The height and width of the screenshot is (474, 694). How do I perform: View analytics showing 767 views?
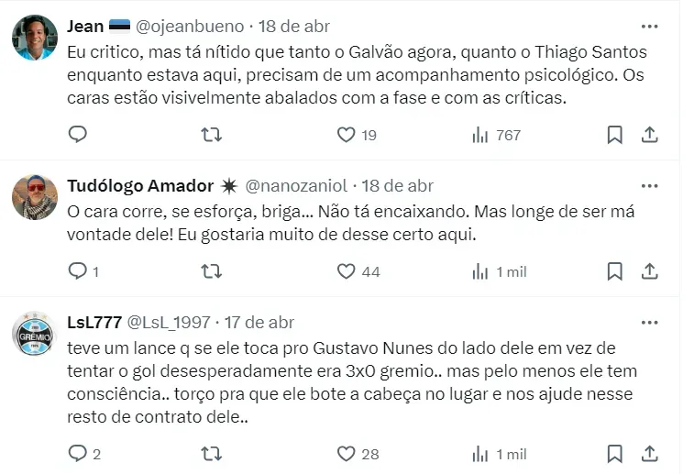tap(495, 135)
